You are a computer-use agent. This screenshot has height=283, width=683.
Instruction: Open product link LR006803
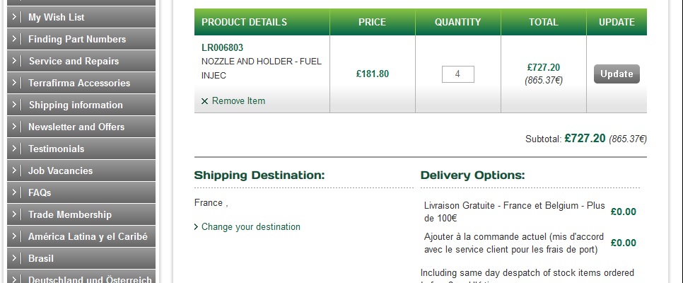click(222, 47)
